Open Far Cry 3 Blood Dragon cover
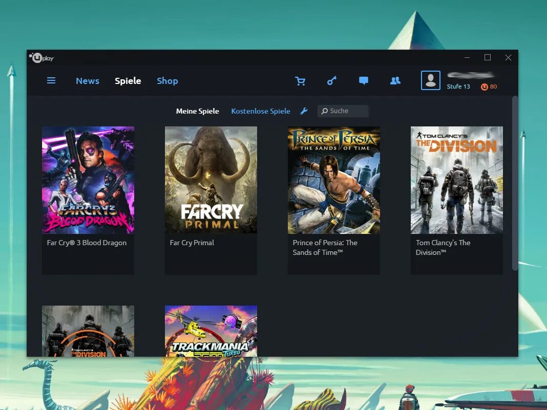Image resolution: width=547 pixels, height=410 pixels. [x=88, y=180]
